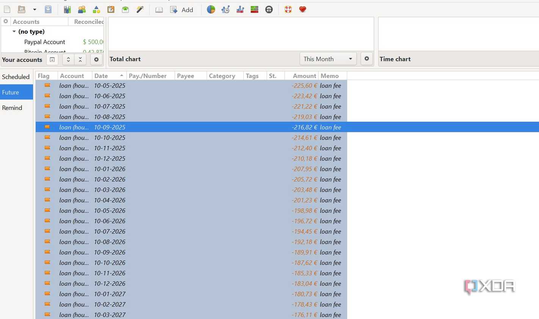Screen dimensions: 539x319
Task: Select the 10-05-2025 loan fee row
Action: click(x=191, y=86)
